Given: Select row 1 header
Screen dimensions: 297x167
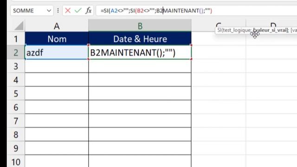Looking at the screenshot, I should click(16, 39).
